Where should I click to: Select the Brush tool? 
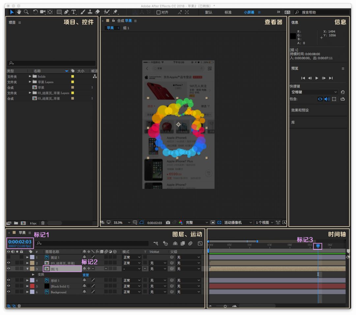(83, 12)
